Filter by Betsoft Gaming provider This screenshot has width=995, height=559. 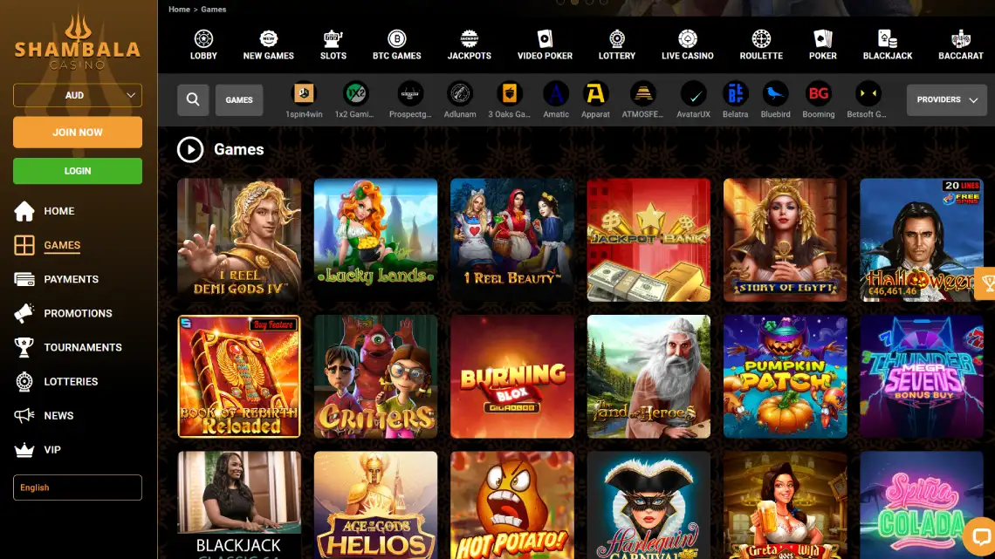867,100
